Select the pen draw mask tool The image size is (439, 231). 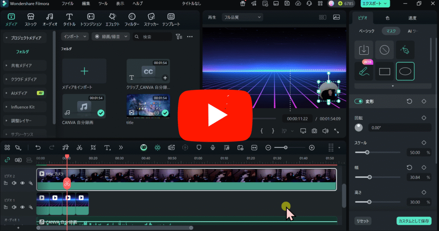(x=405, y=50)
